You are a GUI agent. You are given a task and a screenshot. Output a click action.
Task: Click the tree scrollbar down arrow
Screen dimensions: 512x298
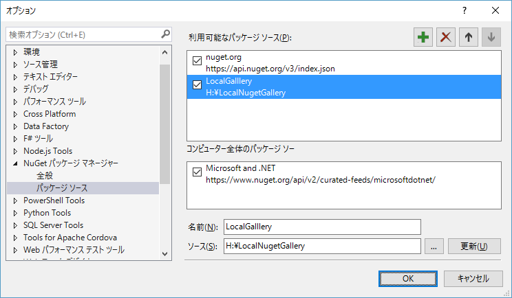165,253
